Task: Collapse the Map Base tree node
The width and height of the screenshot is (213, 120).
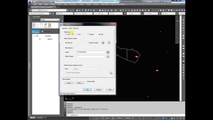Action: point(35,36)
